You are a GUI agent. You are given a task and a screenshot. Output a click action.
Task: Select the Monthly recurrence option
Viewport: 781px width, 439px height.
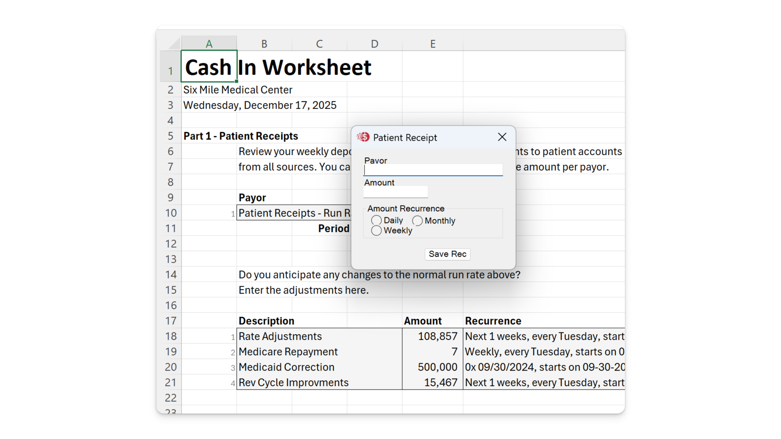417,220
